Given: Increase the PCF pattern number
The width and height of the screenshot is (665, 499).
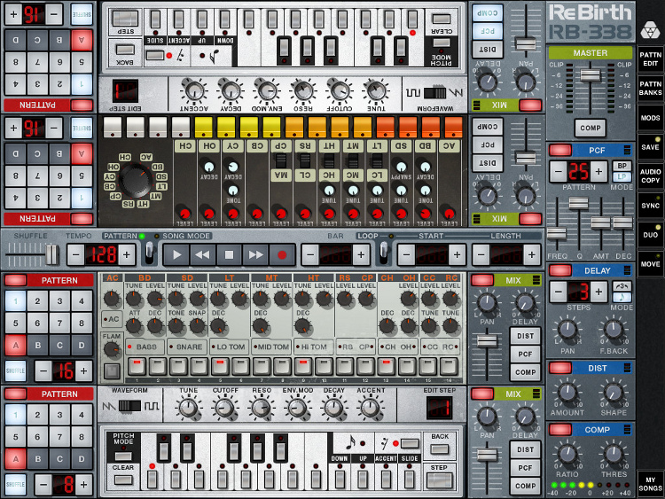Looking at the screenshot, I should [x=598, y=172].
